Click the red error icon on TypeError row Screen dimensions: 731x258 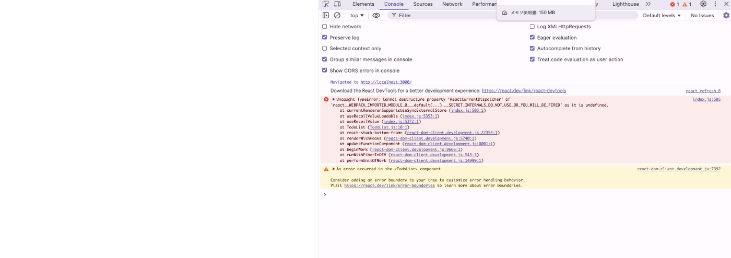(326, 99)
